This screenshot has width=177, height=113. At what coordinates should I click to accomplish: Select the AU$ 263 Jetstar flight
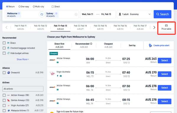tap(165, 60)
